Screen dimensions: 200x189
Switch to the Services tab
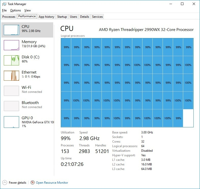(97, 17)
